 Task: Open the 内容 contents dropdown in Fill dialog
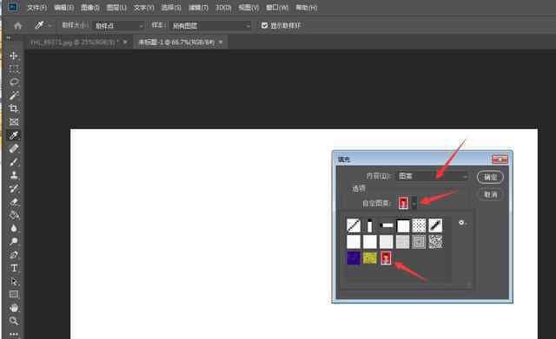pos(432,176)
